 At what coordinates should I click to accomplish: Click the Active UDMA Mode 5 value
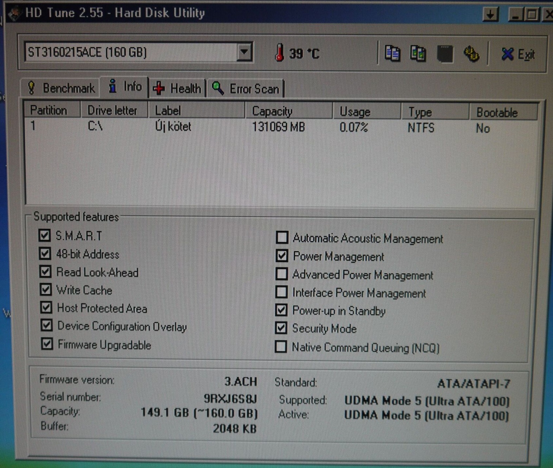point(426,416)
